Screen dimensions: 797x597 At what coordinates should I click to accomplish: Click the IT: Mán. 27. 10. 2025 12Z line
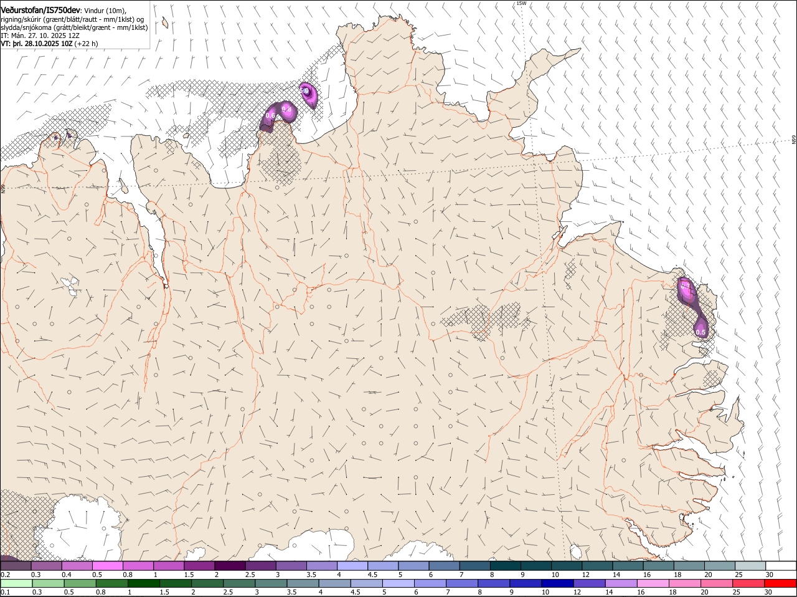click(x=40, y=36)
